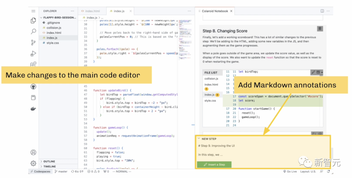Open the Explorer files icon in activity bar
352x178 pixels.
point(33,20)
